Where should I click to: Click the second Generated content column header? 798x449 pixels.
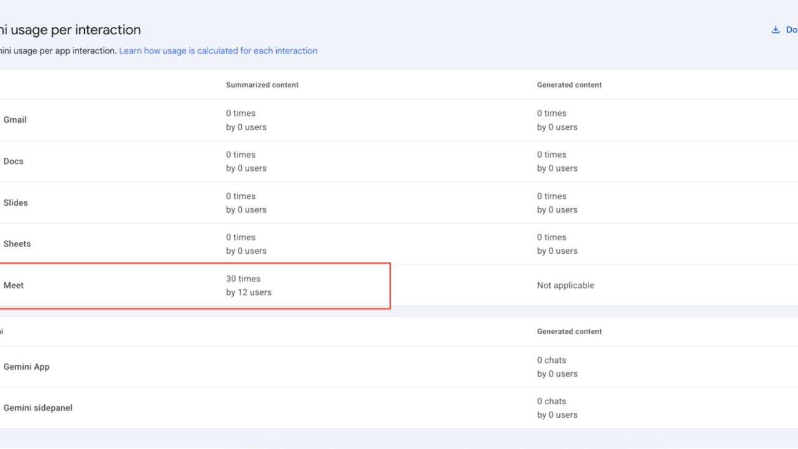coord(569,331)
